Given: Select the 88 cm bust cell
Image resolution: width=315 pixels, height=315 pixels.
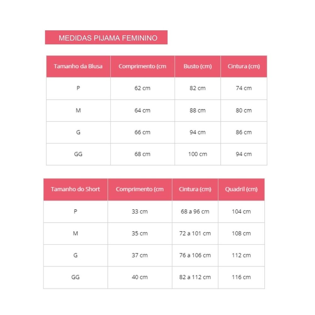Looking at the screenshot, I should pyautogui.click(x=198, y=111).
